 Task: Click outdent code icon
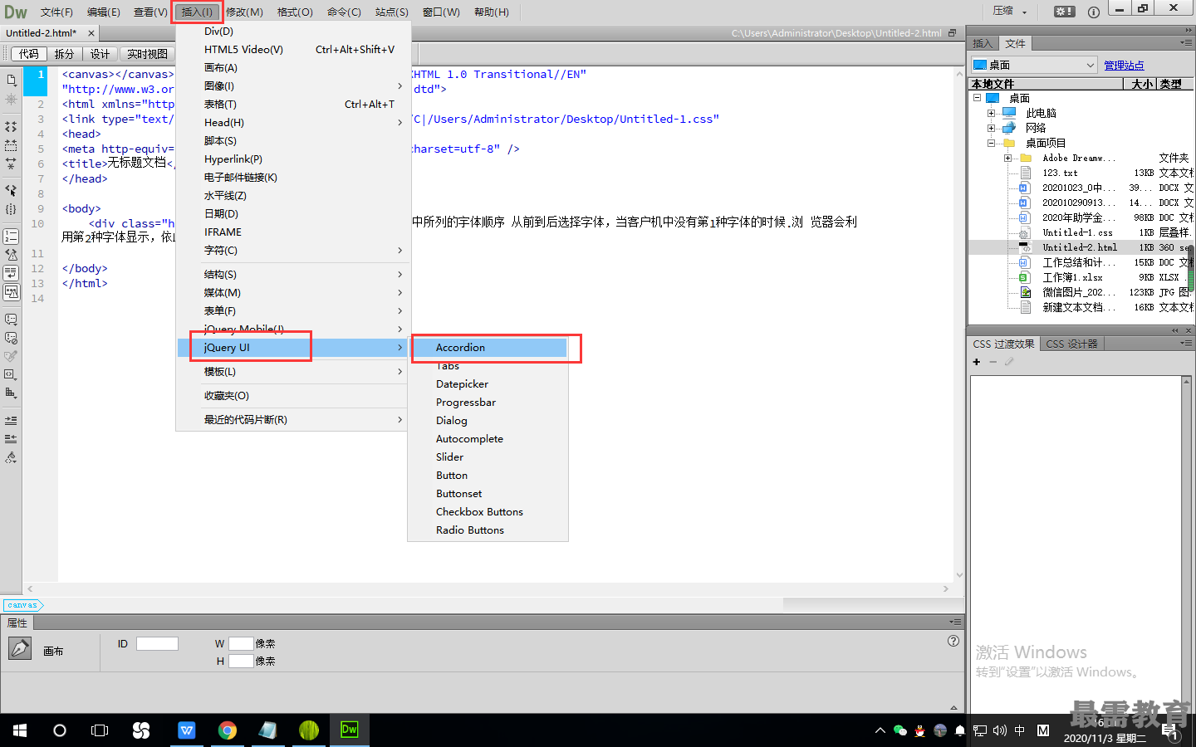[11, 438]
